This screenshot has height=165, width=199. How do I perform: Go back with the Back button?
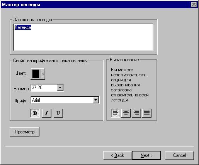pyautogui.click(x=117, y=155)
